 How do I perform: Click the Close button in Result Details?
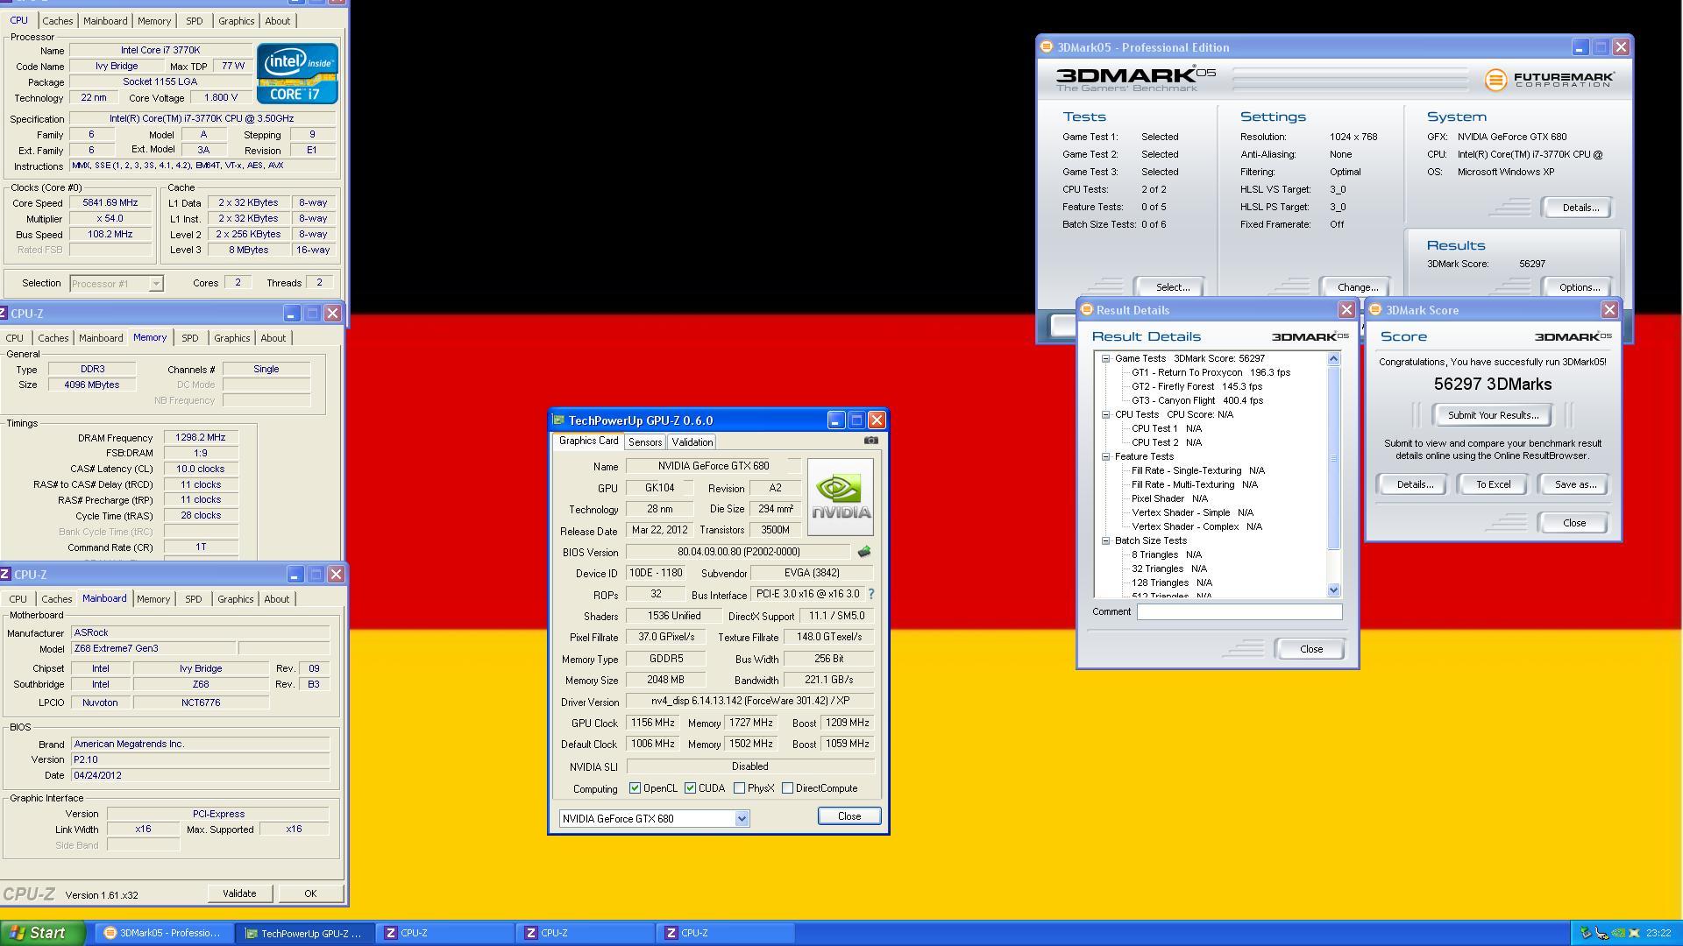[x=1311, y=649]
